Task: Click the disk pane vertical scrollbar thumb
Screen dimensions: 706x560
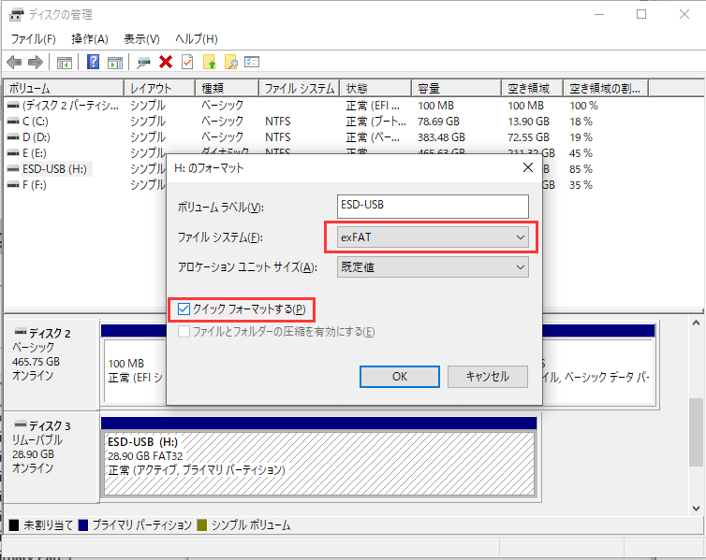Action: pyautogui.click(x=696, y=432)
